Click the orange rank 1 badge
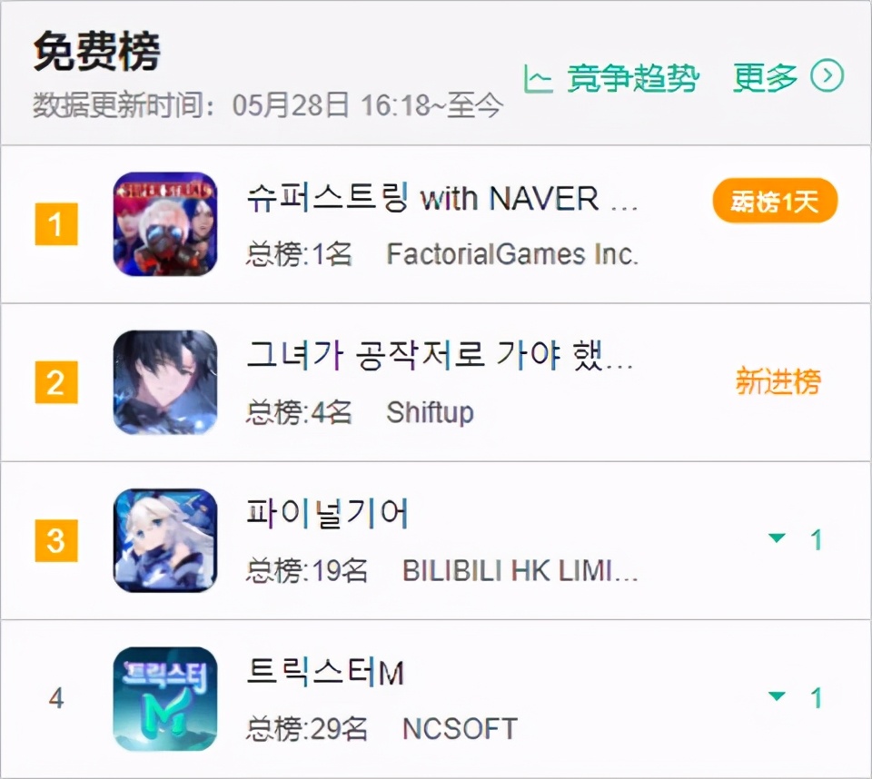The width and height of the screenshot is (872, 779). [56, 224]
